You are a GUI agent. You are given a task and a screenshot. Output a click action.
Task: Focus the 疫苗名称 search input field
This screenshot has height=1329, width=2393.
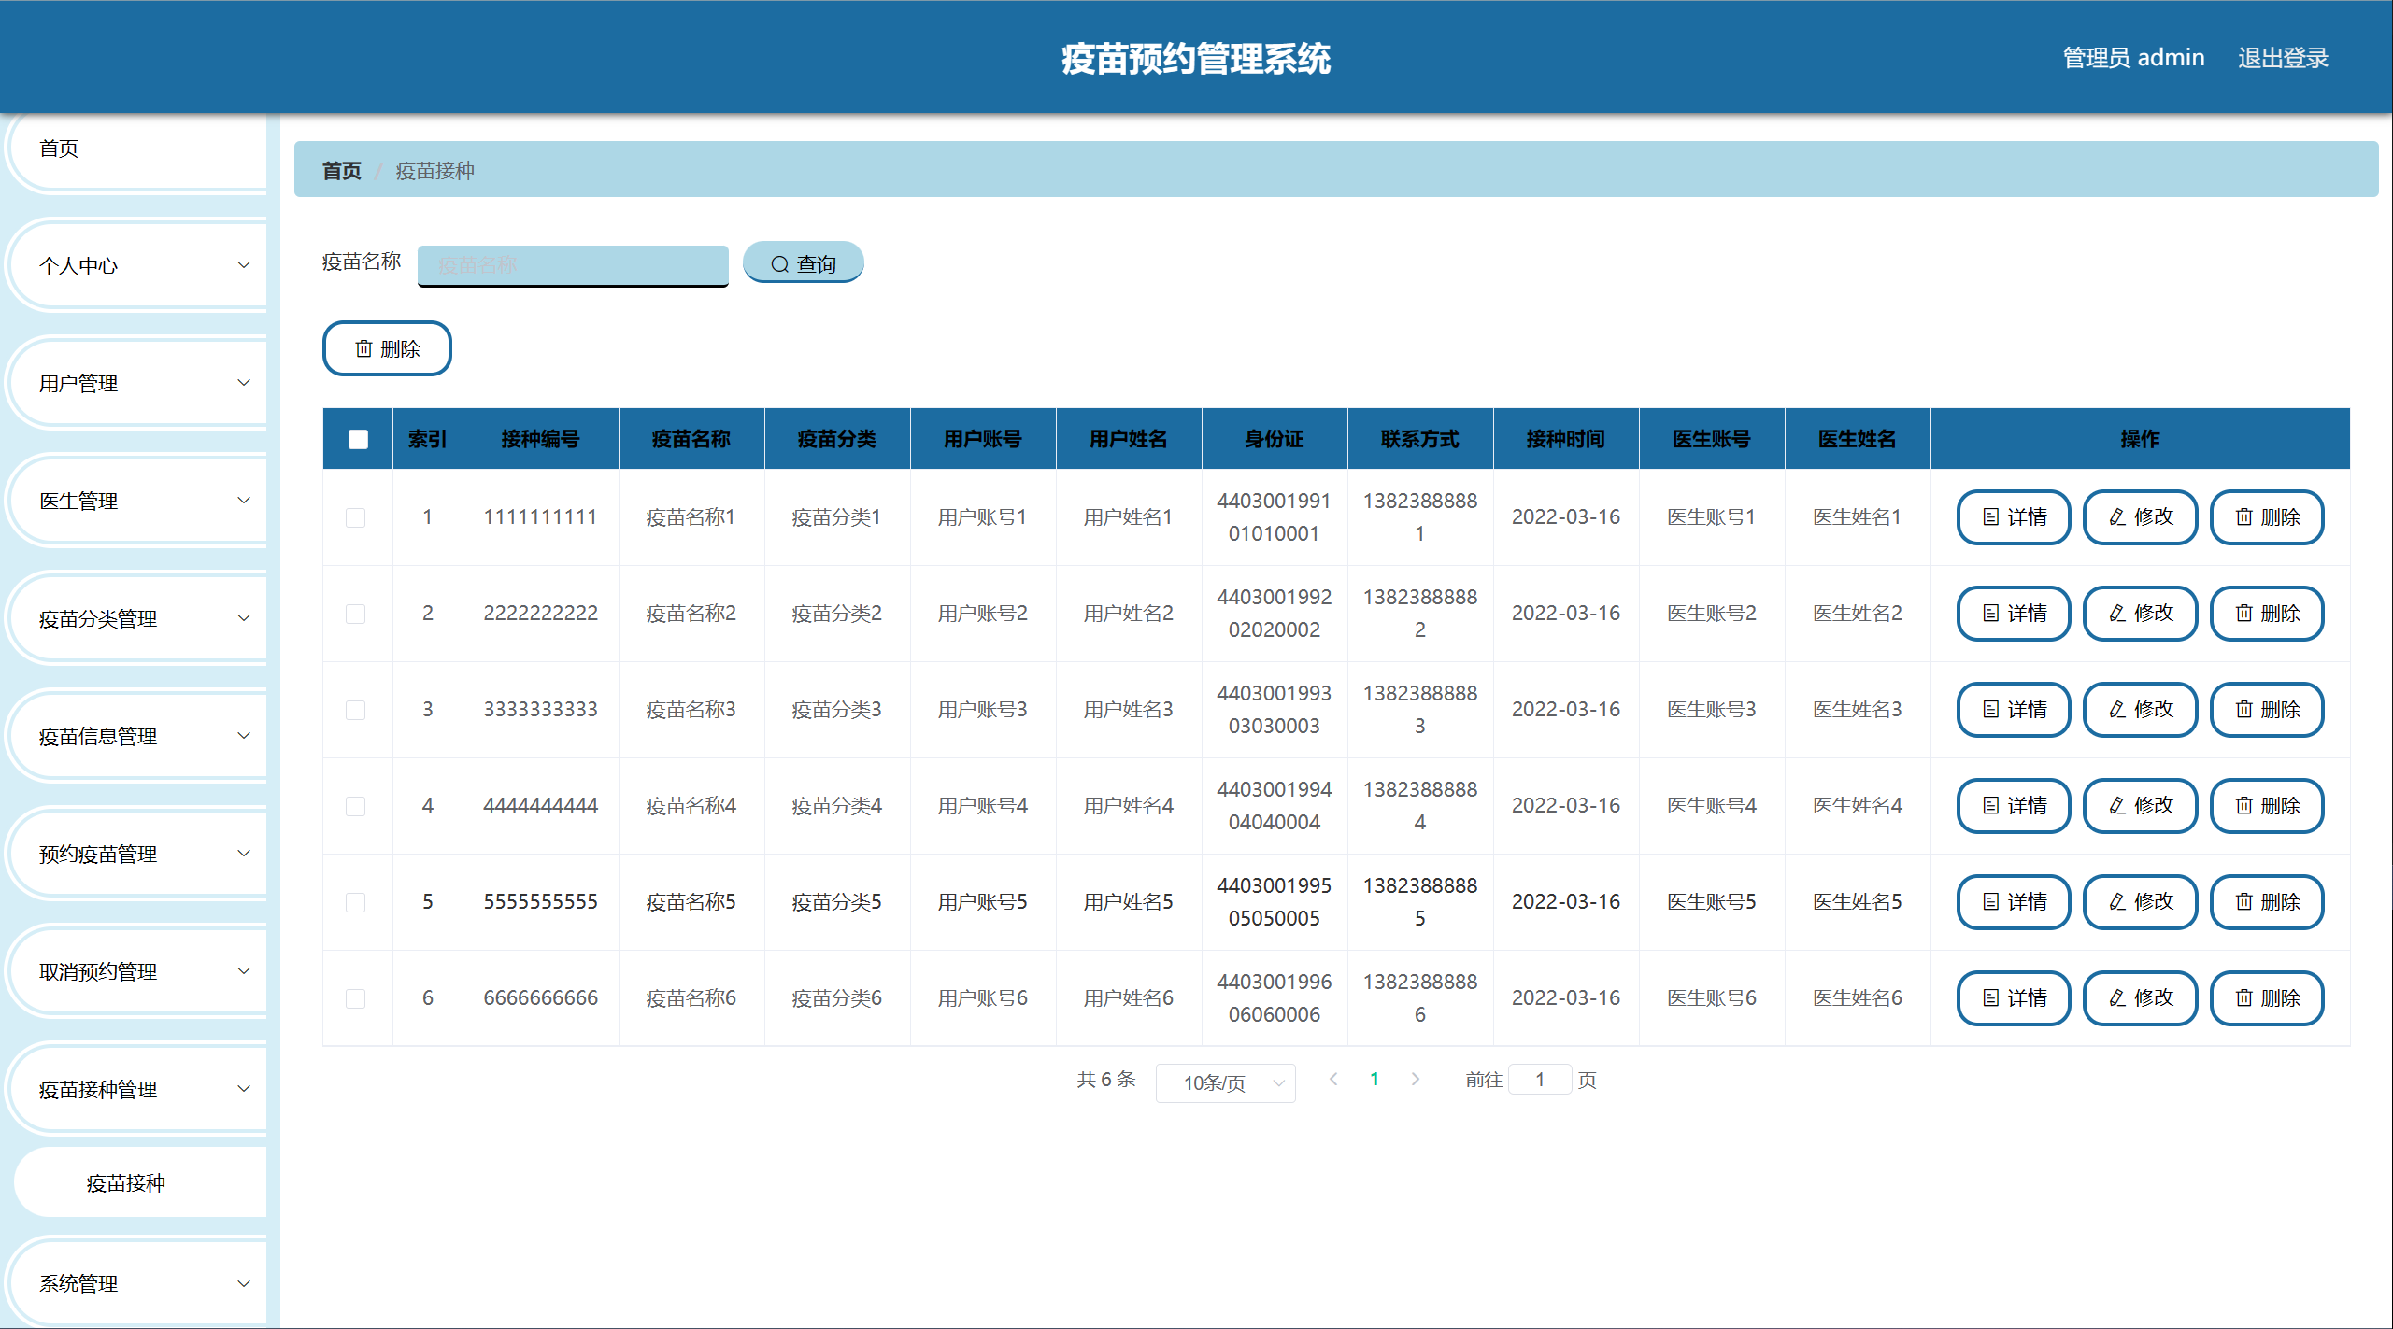[x=572, y=264]
